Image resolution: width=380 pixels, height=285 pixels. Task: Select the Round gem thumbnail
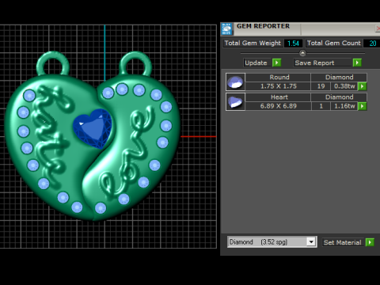[235, 82]
